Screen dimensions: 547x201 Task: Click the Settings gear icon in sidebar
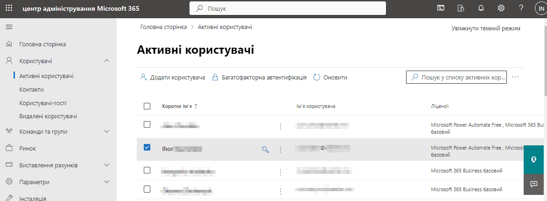click(x=9, y=182)
